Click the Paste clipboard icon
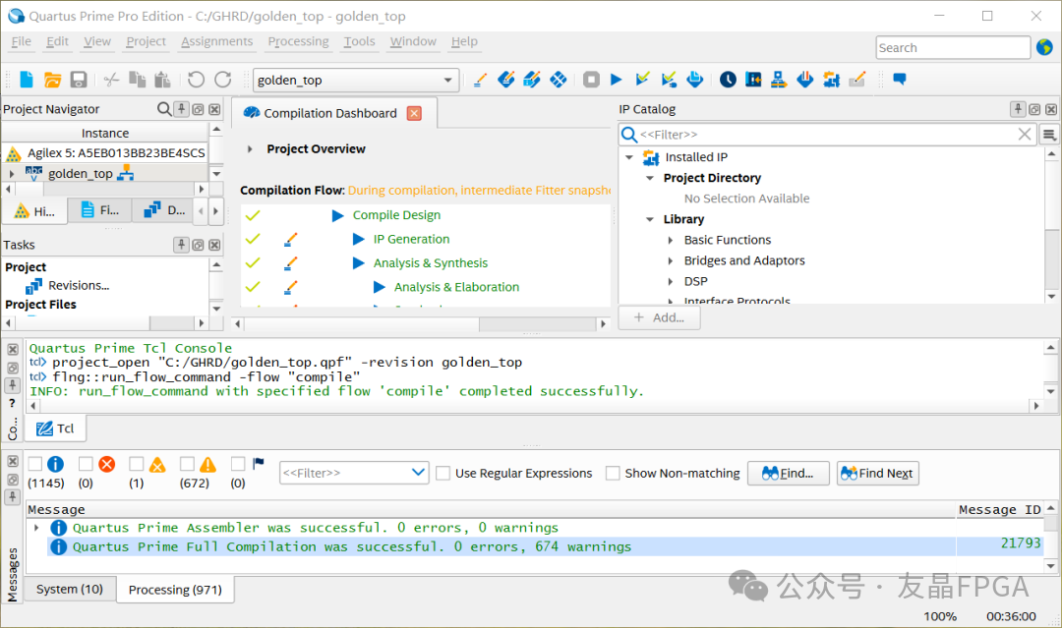This screenshot has height=628, width=1062. [x=162, y=80]
